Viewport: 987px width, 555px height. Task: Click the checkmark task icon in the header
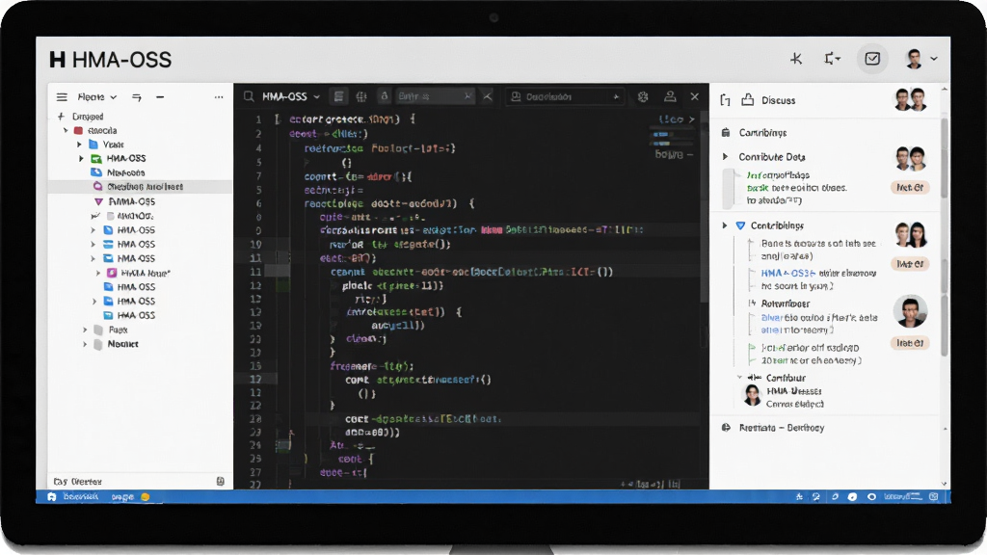(x=872, y=59)
